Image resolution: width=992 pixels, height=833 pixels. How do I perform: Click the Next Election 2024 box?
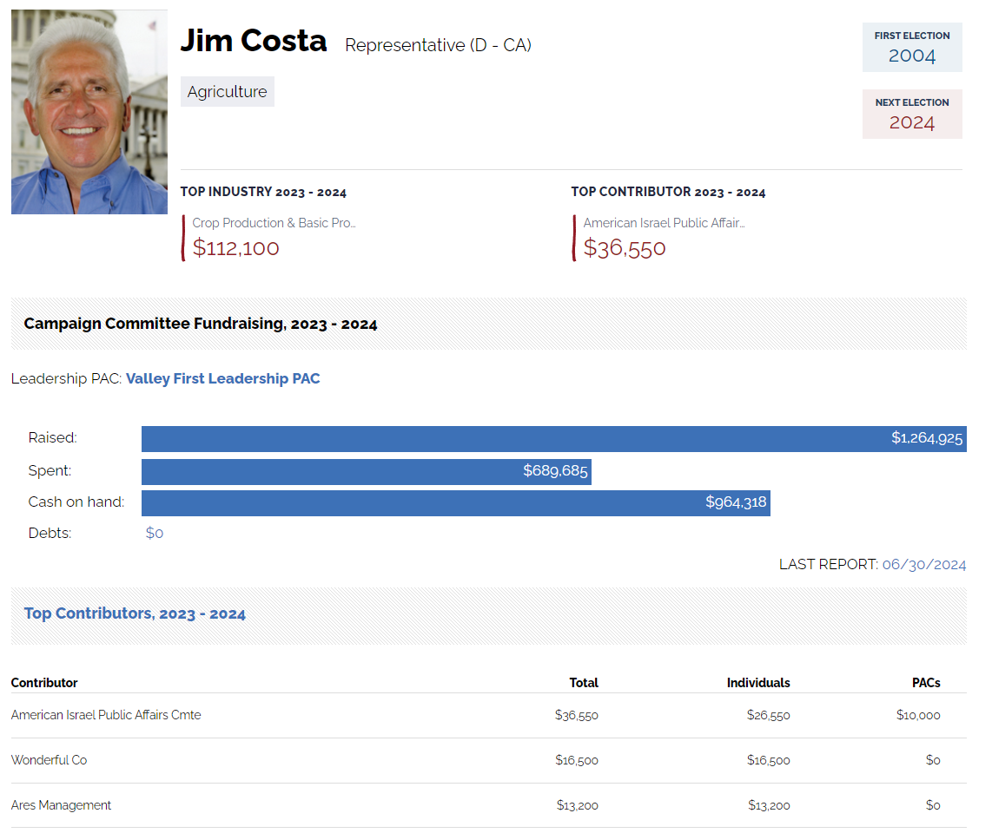coord(911,115)
